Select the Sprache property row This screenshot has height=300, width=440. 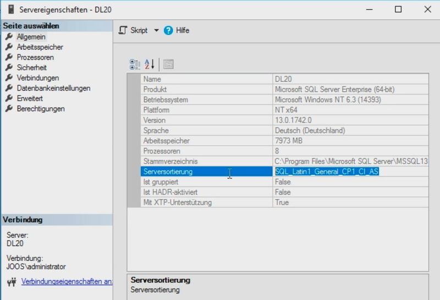284,130
